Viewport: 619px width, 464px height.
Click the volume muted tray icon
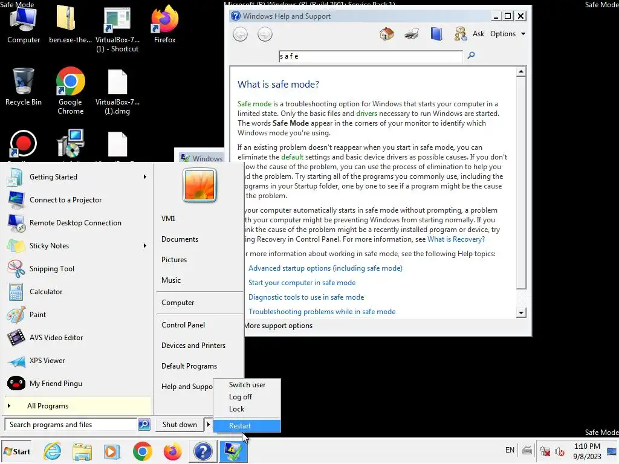[560, 451]
